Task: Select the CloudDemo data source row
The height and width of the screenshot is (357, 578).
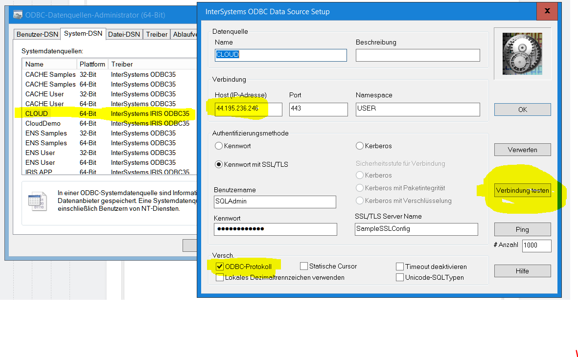Action: (x=110, y=123)
